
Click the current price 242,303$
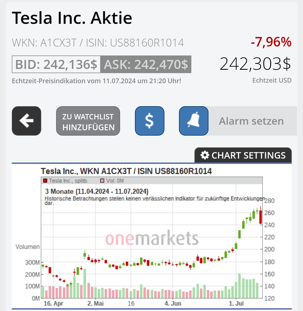click(255, 64)
